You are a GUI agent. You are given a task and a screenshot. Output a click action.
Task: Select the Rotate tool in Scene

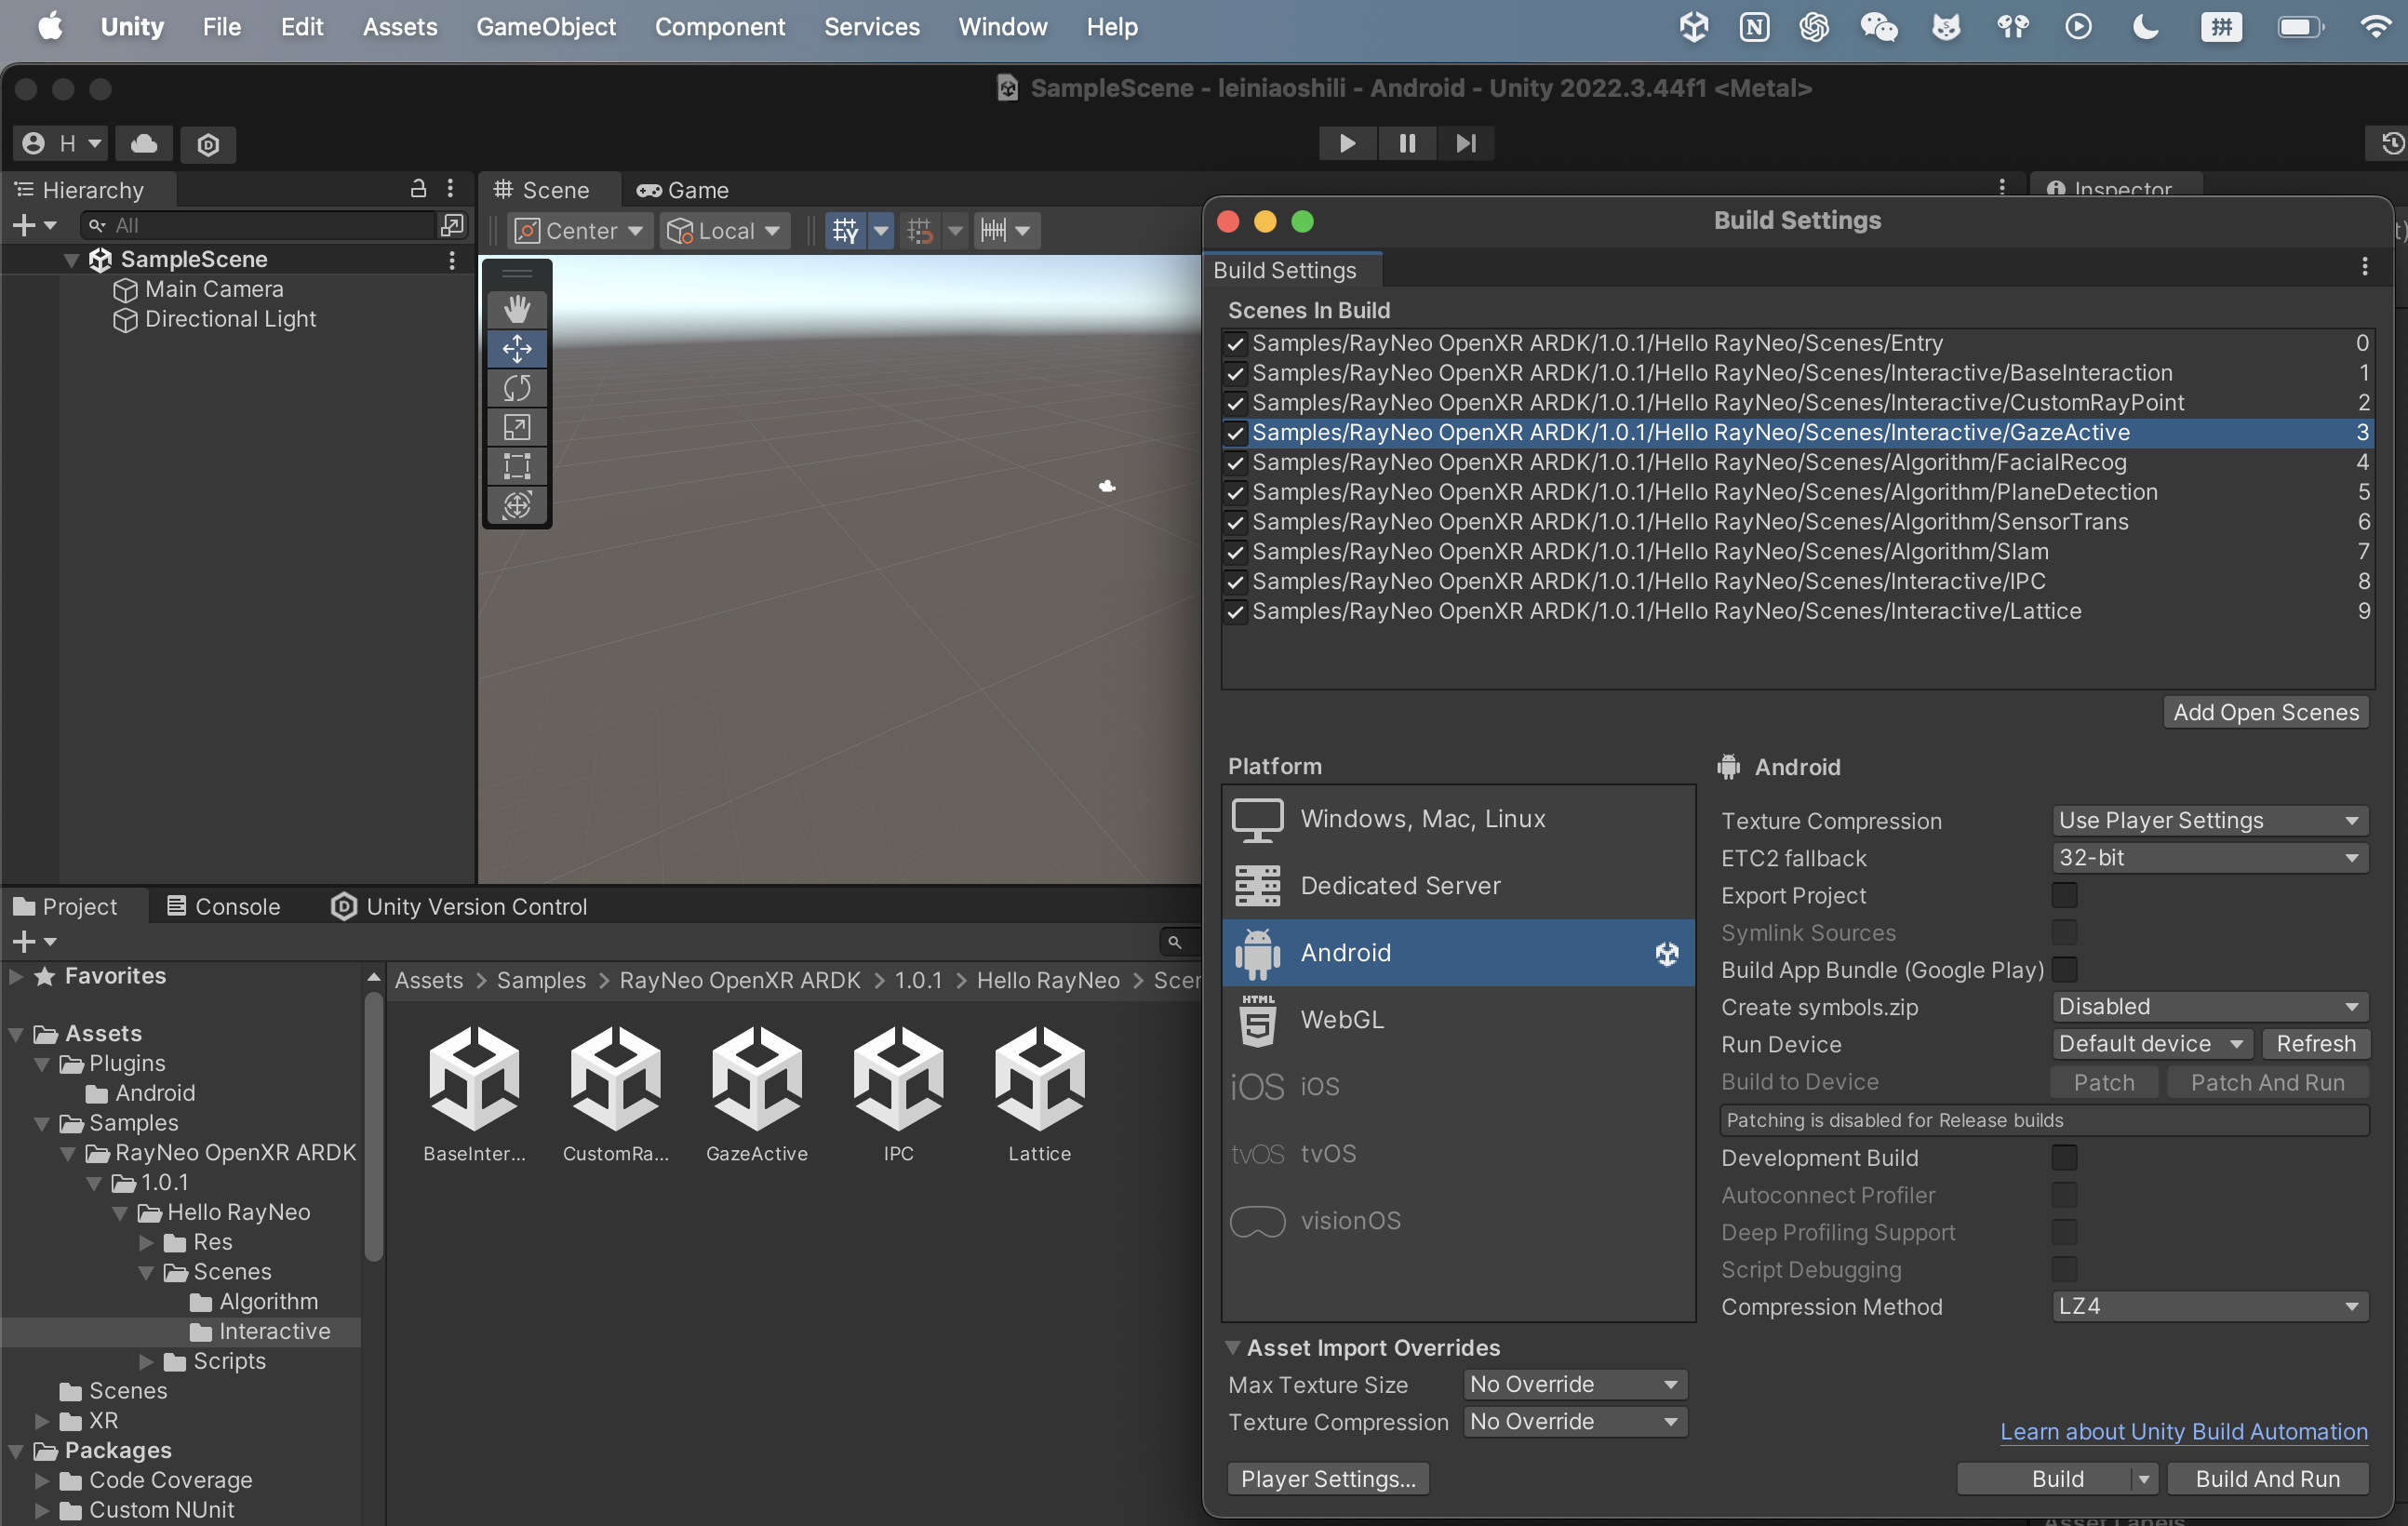(516, 387)
